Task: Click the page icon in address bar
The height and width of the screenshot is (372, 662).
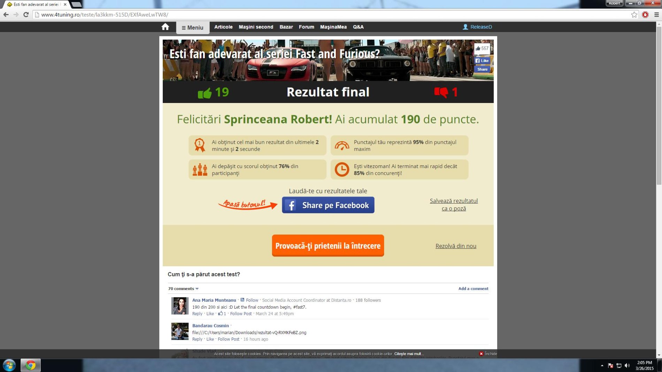Action: pyautogui.click(x=37, y=15)
